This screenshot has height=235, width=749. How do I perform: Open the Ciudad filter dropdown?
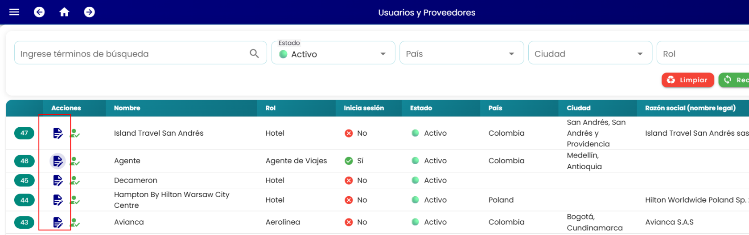[590, 53]
